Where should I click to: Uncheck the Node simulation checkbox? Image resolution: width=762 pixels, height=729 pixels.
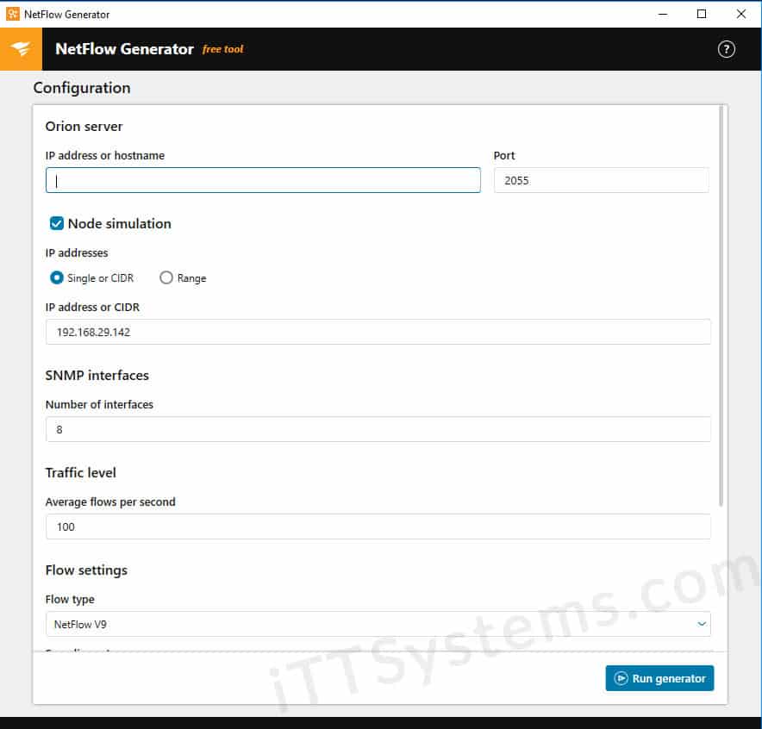(56, 223)
